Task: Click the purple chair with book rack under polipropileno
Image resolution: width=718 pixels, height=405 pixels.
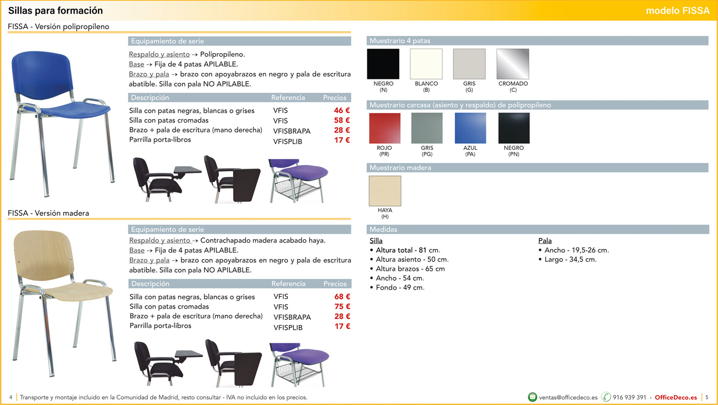Action: [296, 180]
